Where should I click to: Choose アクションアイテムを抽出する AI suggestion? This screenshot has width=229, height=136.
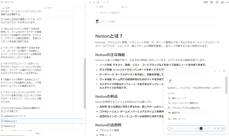(x=185, y=108)
